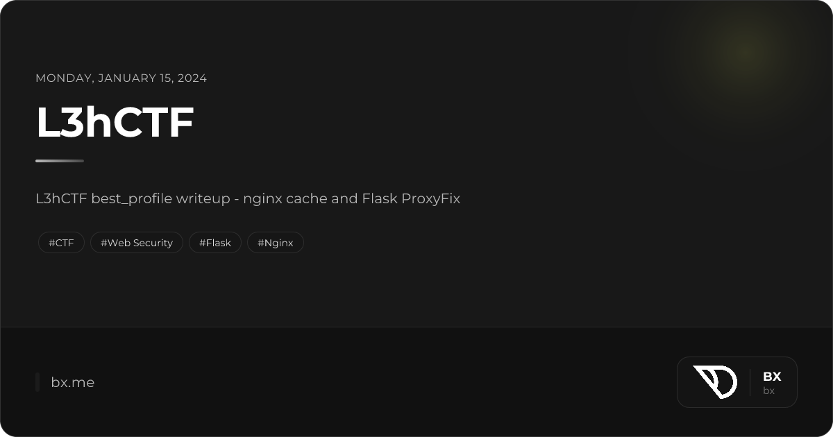Click L3hCTF at the start of the description
The width and height of the screenshot is (833, 437).
click(61, 199)
